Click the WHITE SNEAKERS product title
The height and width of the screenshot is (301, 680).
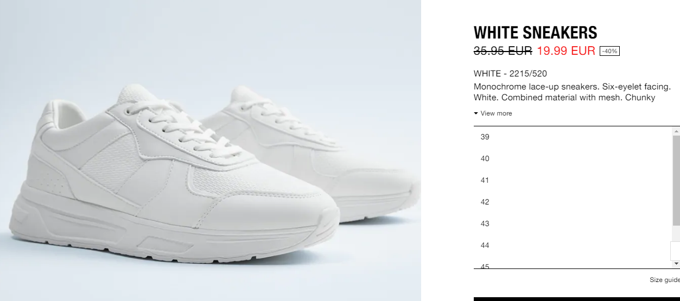pos(535,33)
